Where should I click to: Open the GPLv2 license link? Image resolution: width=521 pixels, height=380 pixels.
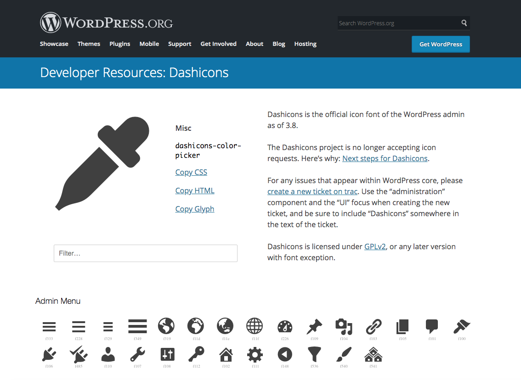(x=375, y=246)
